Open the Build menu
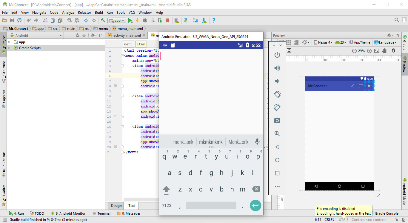 click(99, 12)
